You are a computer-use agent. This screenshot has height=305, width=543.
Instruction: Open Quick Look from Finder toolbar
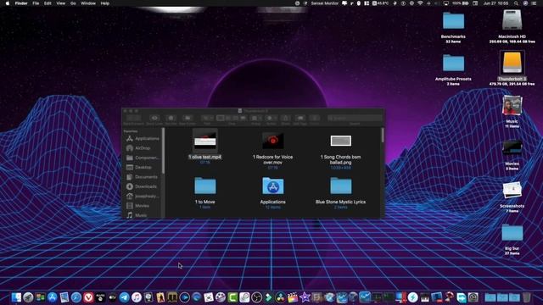(154, 119)
